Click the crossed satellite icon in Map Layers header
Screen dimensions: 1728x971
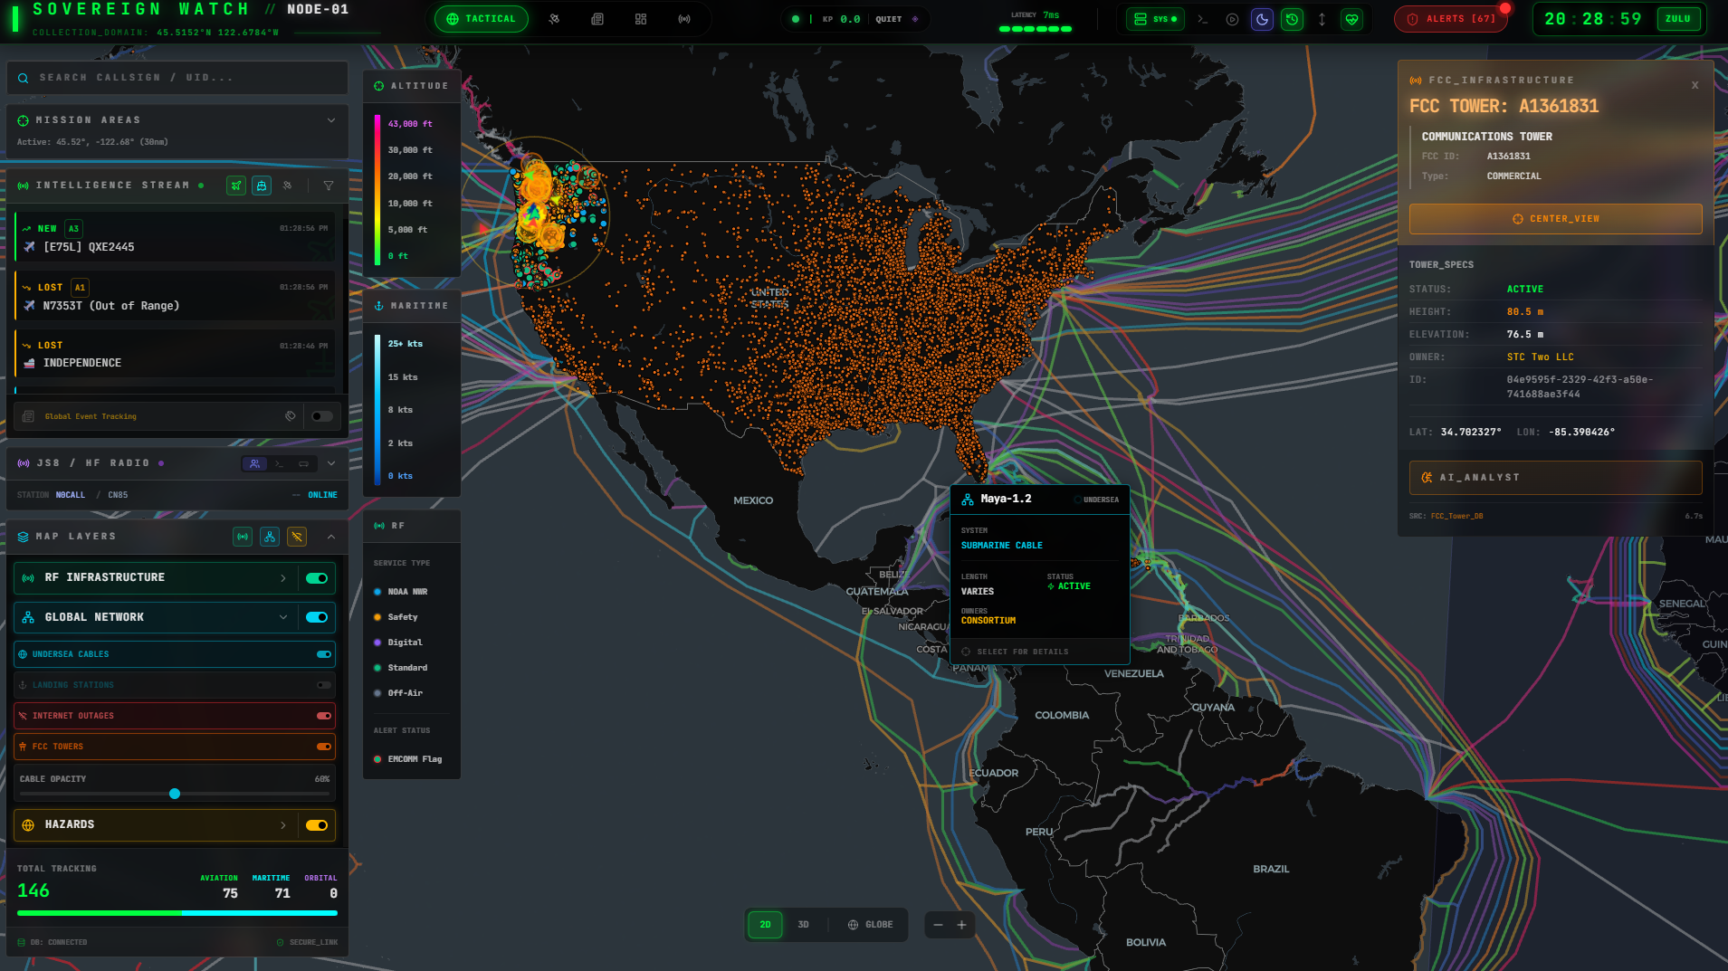click(x=297, y=536)
